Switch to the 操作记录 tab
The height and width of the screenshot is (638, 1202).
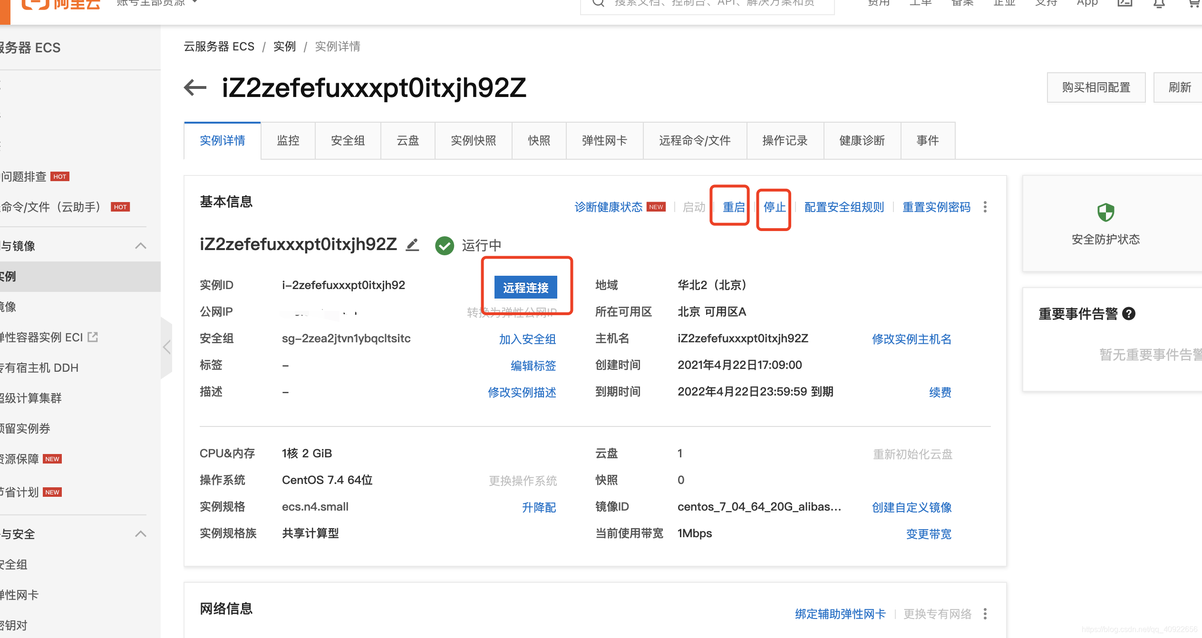(785, 140)
